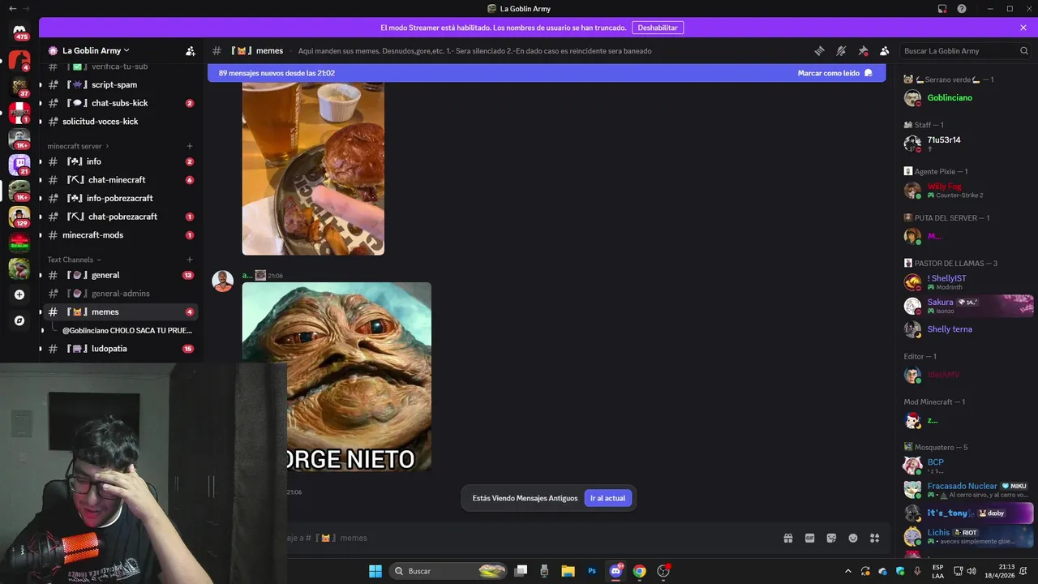This screenshot has width=1038, height=584.
Task: Click Marcar como leído button
Action: [834, 73]
